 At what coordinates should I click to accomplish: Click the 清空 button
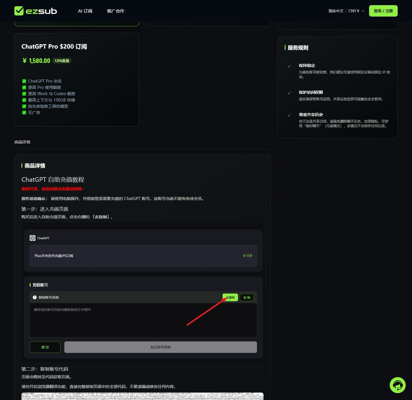click(45, 347)
